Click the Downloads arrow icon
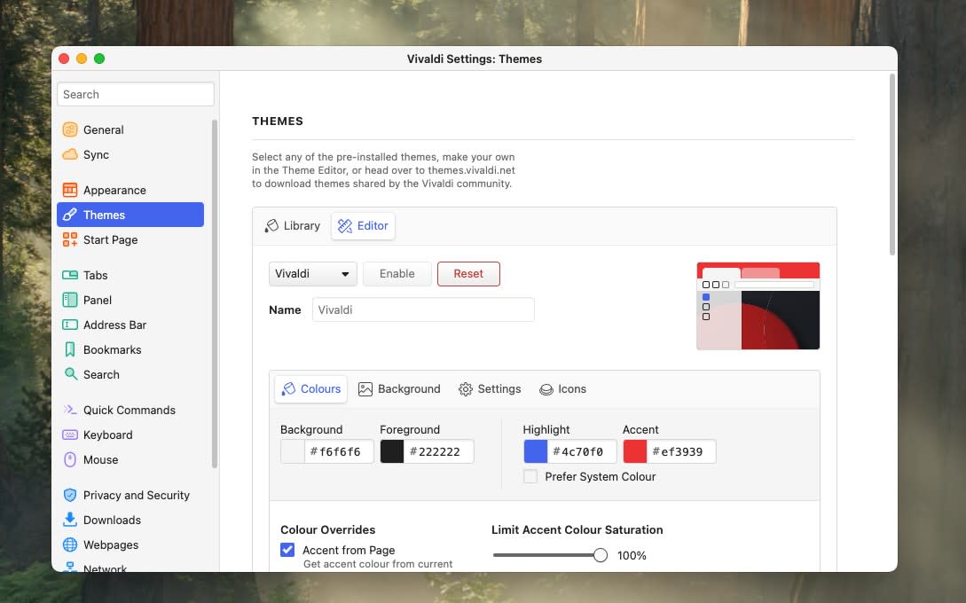The width and height of the screenshot is (966, 603). click(x=70, y=520)
